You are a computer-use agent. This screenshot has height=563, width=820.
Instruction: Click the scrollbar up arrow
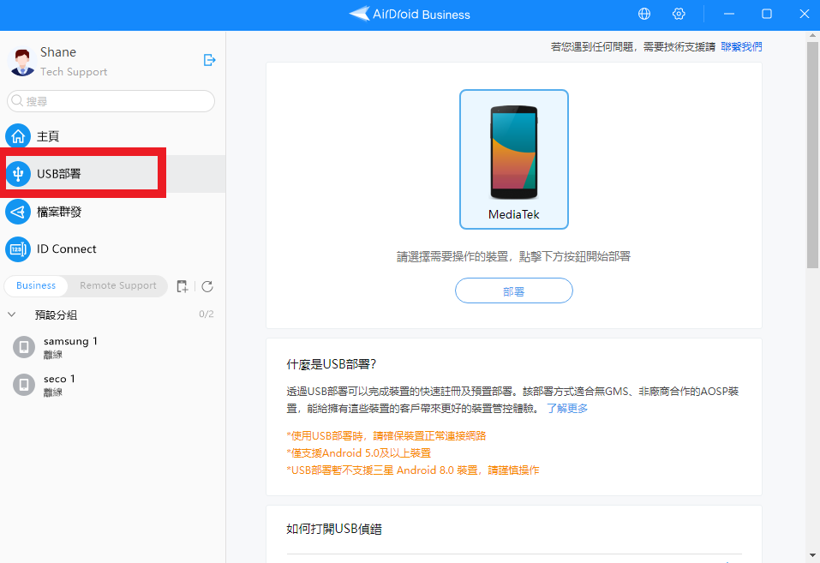(x=812, y=36)
